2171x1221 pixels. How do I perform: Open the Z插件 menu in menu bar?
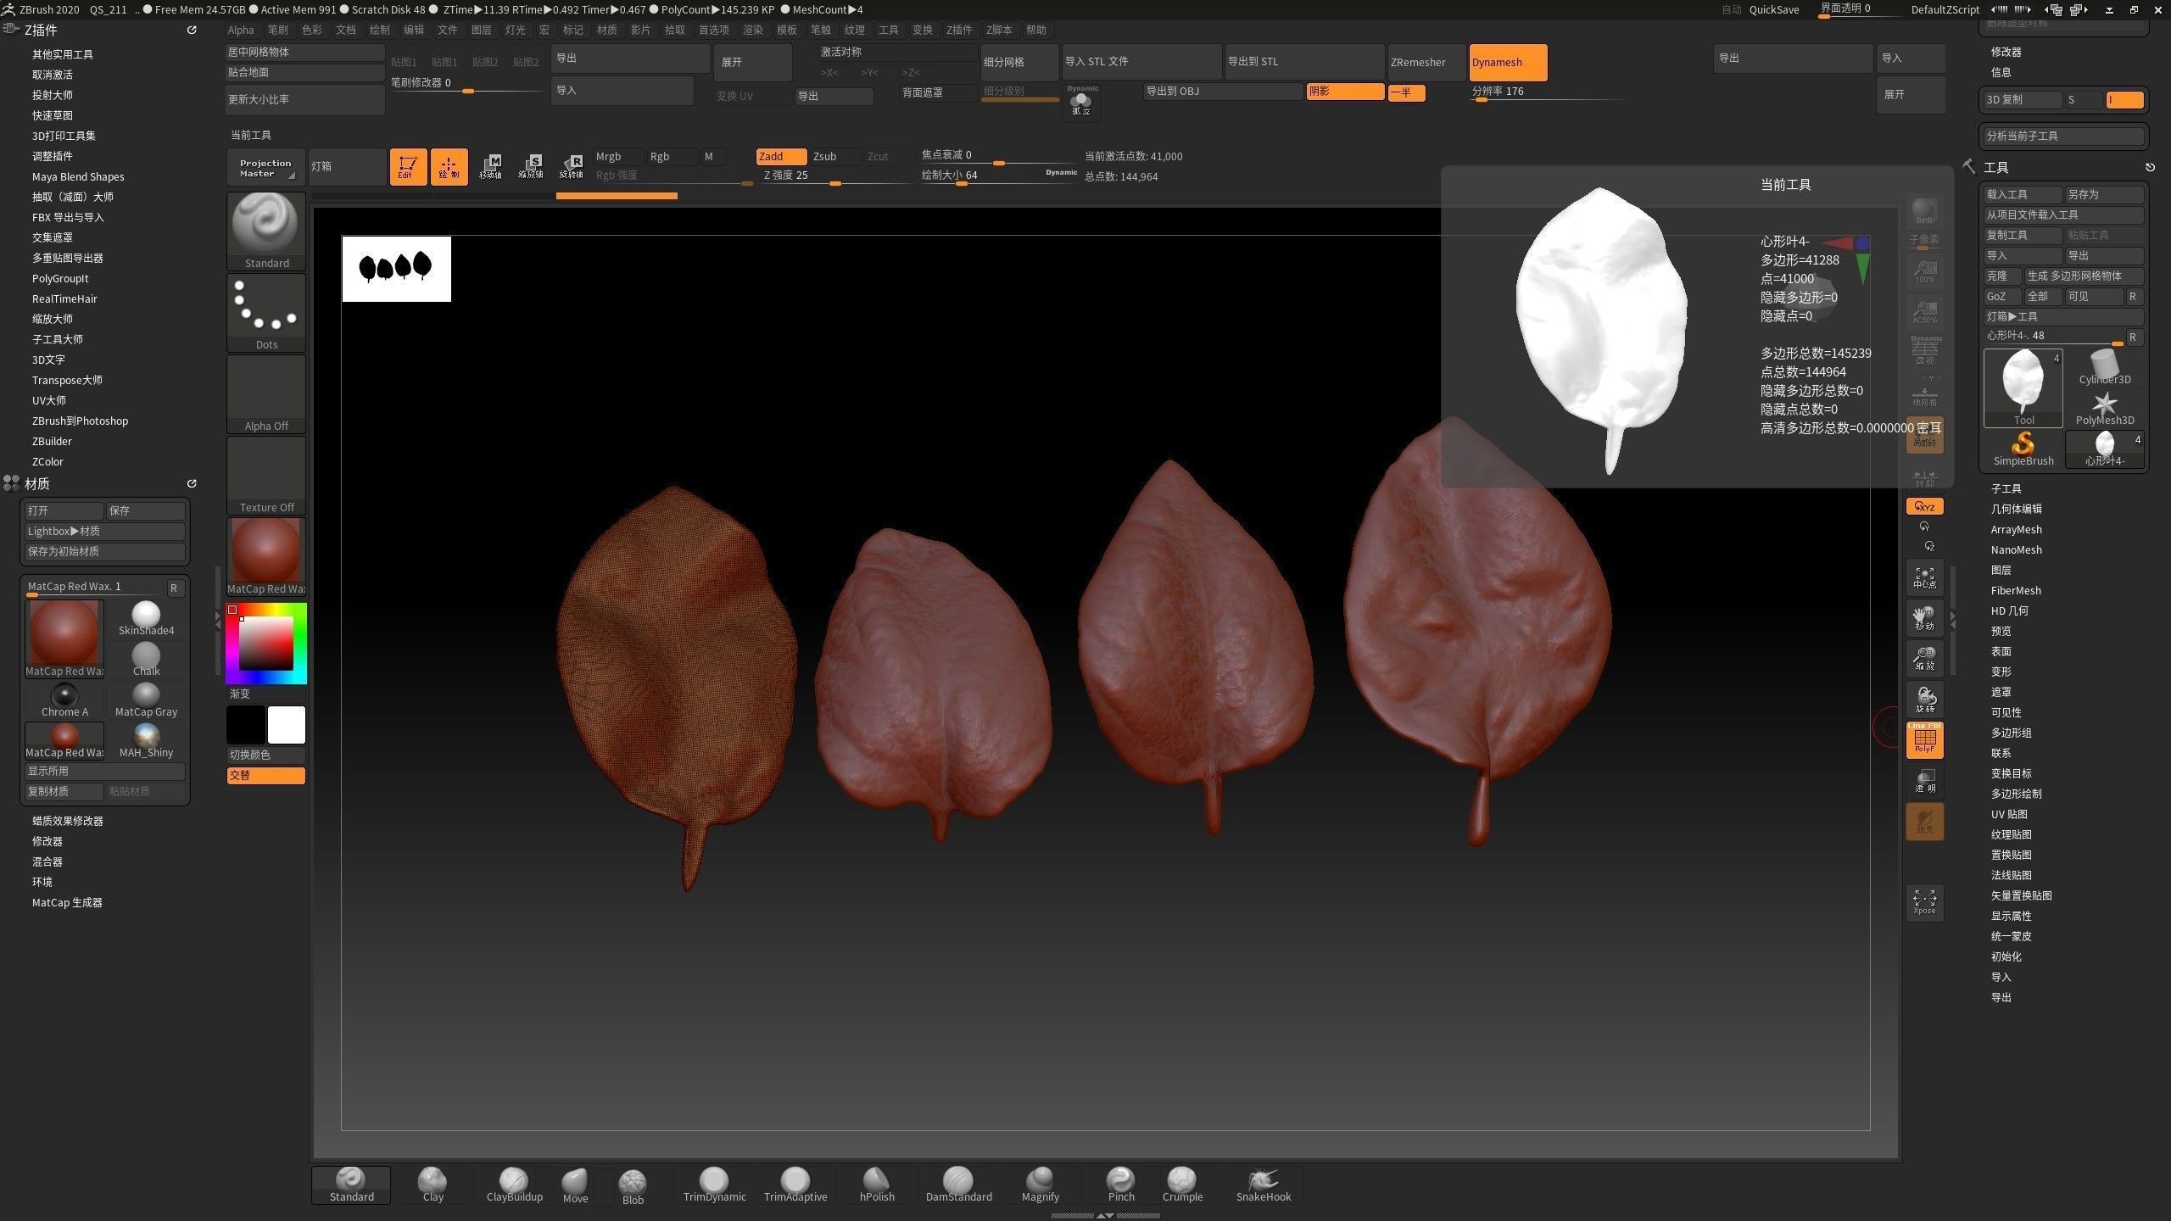pos(959,30)
